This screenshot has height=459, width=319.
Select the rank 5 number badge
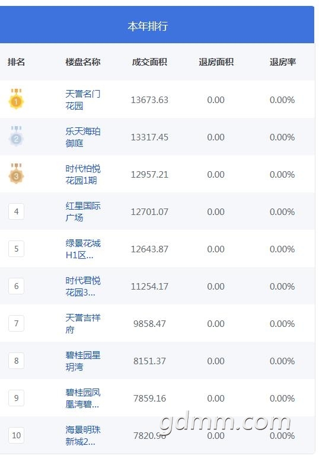(x=16, y=249)
